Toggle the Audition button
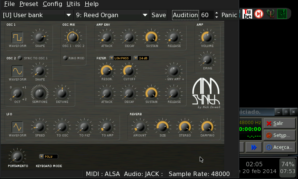This screenshot has width=298, height=179. 185,15
